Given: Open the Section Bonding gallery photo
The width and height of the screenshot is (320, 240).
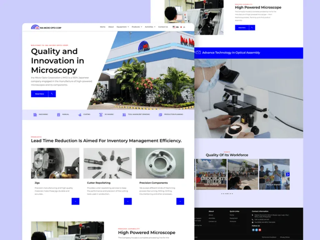Looking at the screenshot, I should pos(274,174).
